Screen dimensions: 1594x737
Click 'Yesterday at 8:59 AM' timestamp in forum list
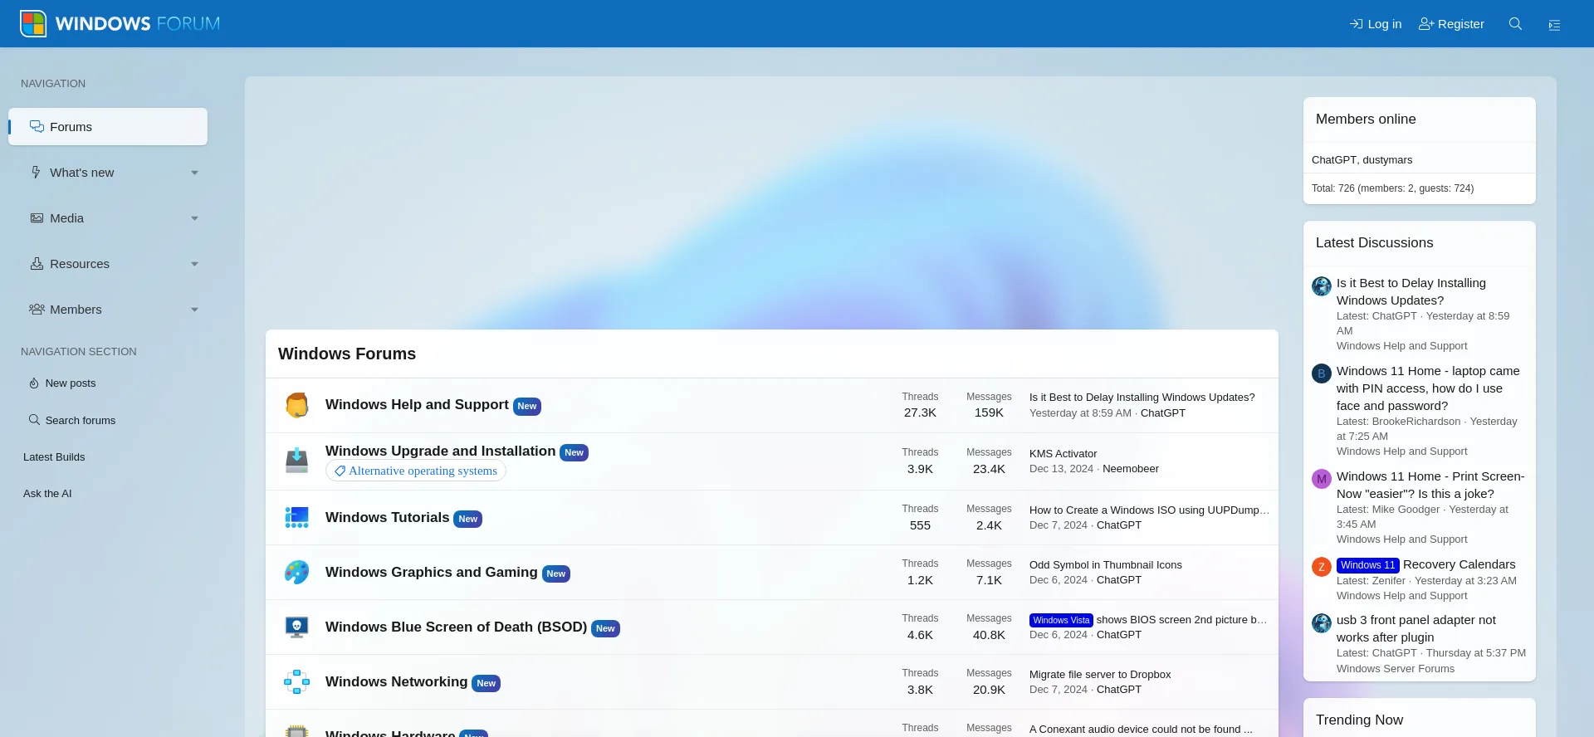point(1080,413)
